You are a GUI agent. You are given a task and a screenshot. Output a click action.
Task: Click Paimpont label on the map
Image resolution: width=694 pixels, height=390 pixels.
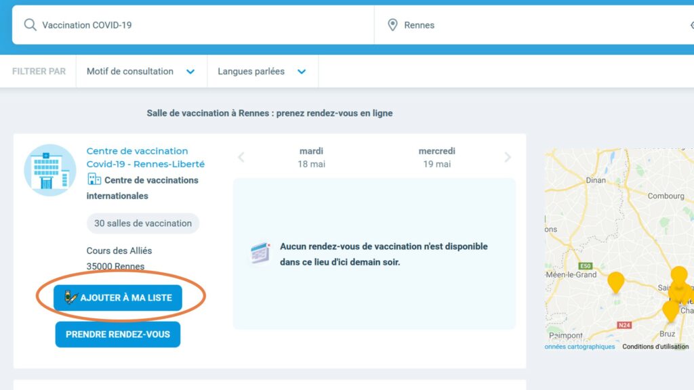click(566, 335)
